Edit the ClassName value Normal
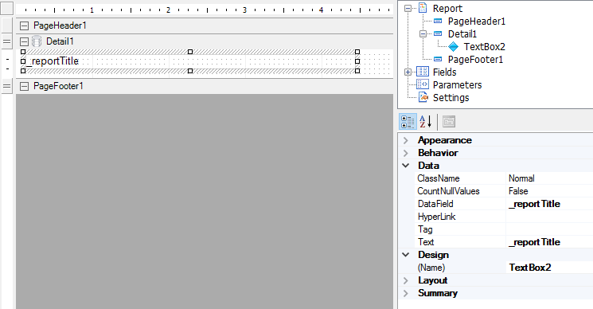Image resolution: width=593 pixels, height=309 pixels. (549, 178)
